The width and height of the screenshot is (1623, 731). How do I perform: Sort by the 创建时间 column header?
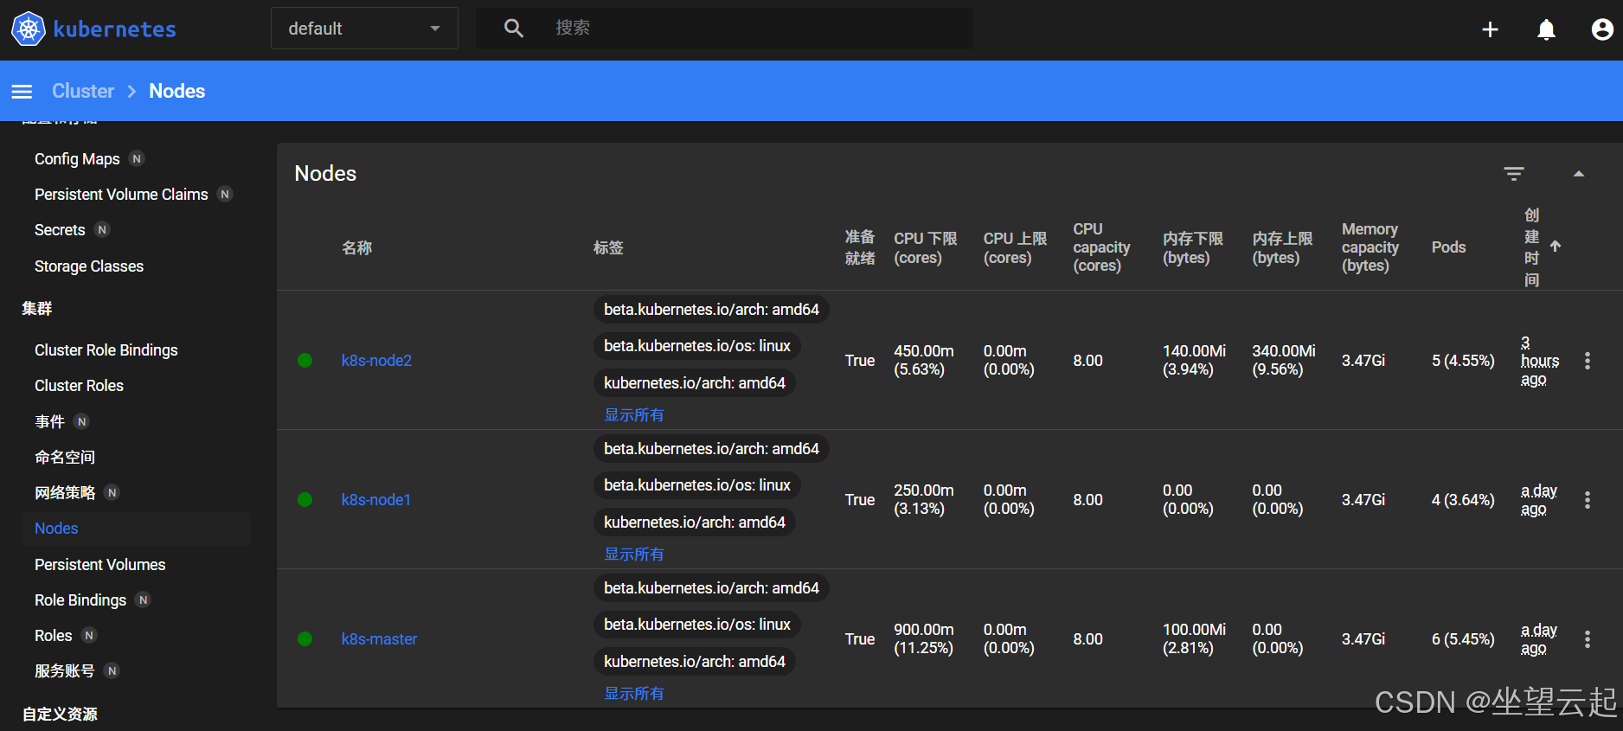tap(1531, 247)
